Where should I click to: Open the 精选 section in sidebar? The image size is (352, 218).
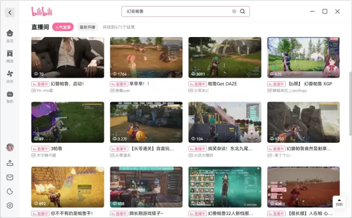(x=9, y=56)
